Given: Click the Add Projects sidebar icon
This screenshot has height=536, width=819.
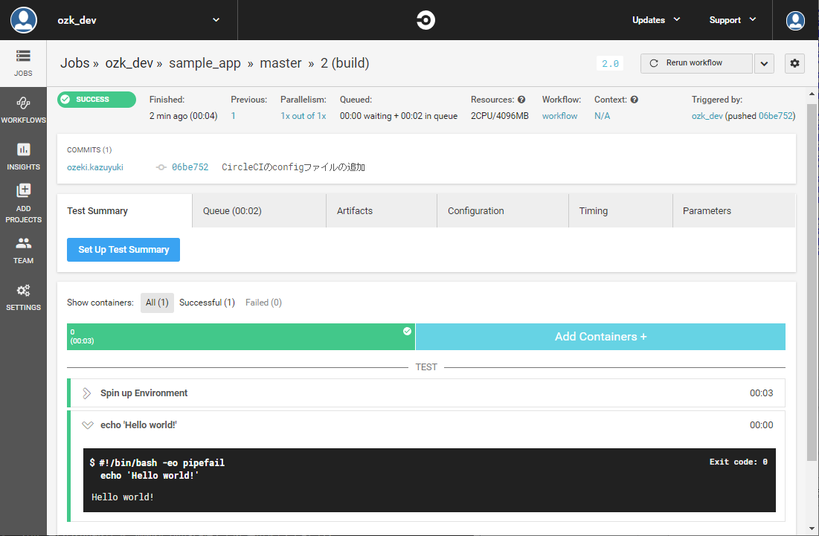Looking at the screenshot, I should click(23, 201).
